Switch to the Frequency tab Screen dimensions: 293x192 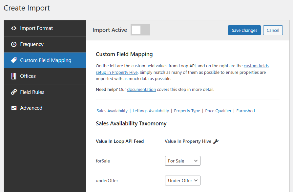(32, 44)
